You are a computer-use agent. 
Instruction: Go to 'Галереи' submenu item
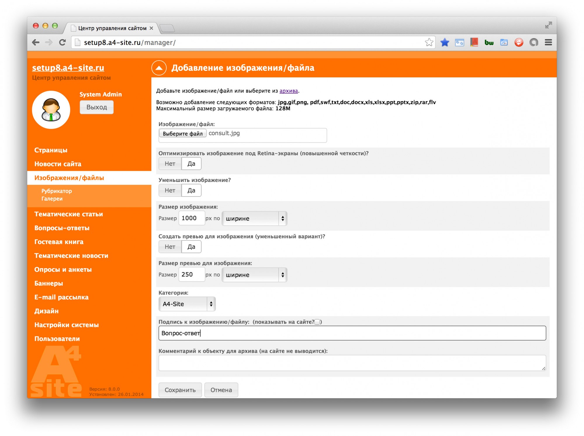[52, 199]
